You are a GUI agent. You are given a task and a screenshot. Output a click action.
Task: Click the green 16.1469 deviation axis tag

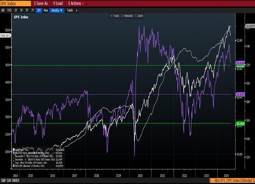(240, 123)
